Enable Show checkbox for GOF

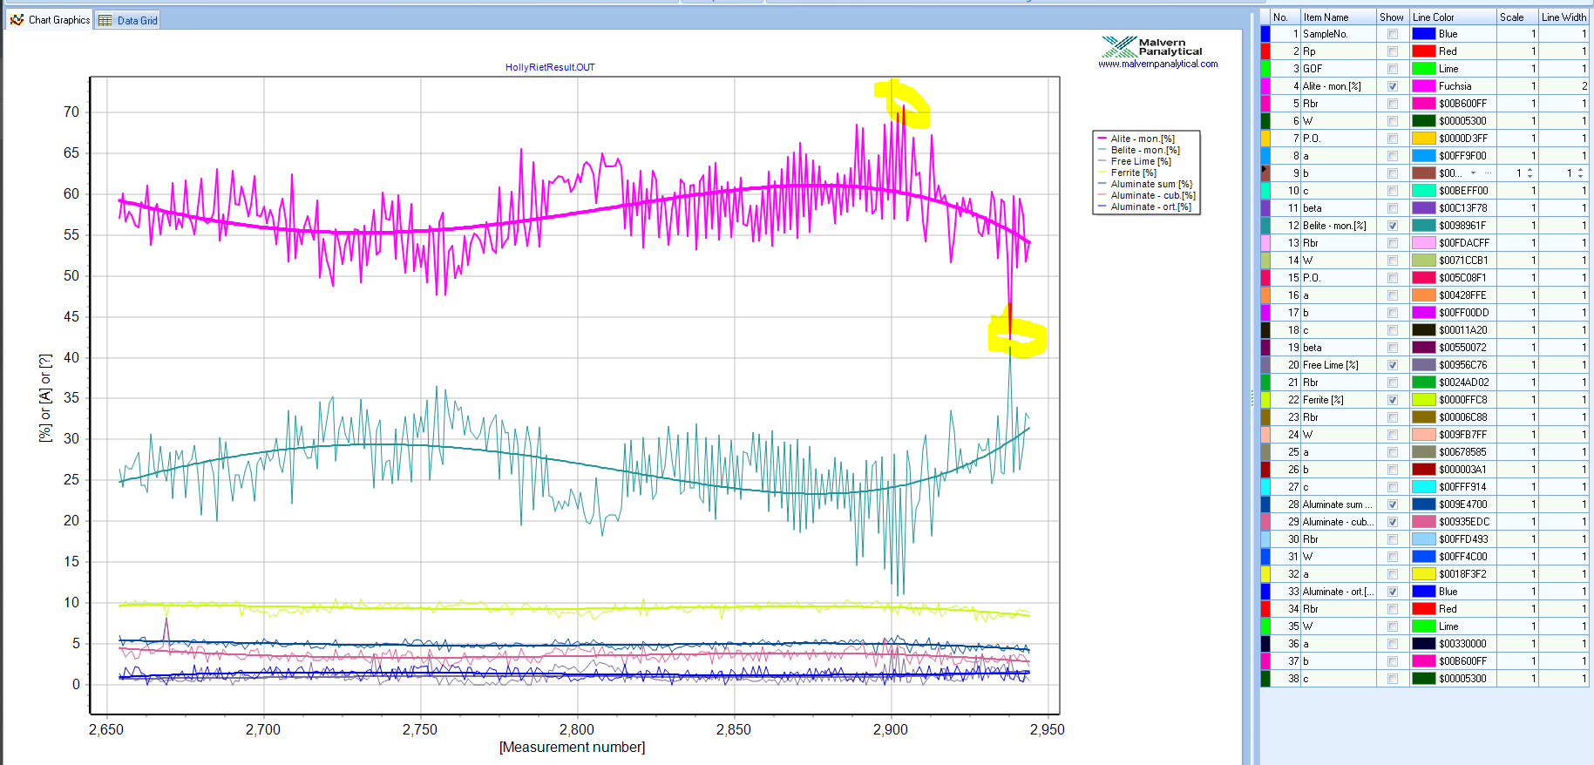point(1393,69)
